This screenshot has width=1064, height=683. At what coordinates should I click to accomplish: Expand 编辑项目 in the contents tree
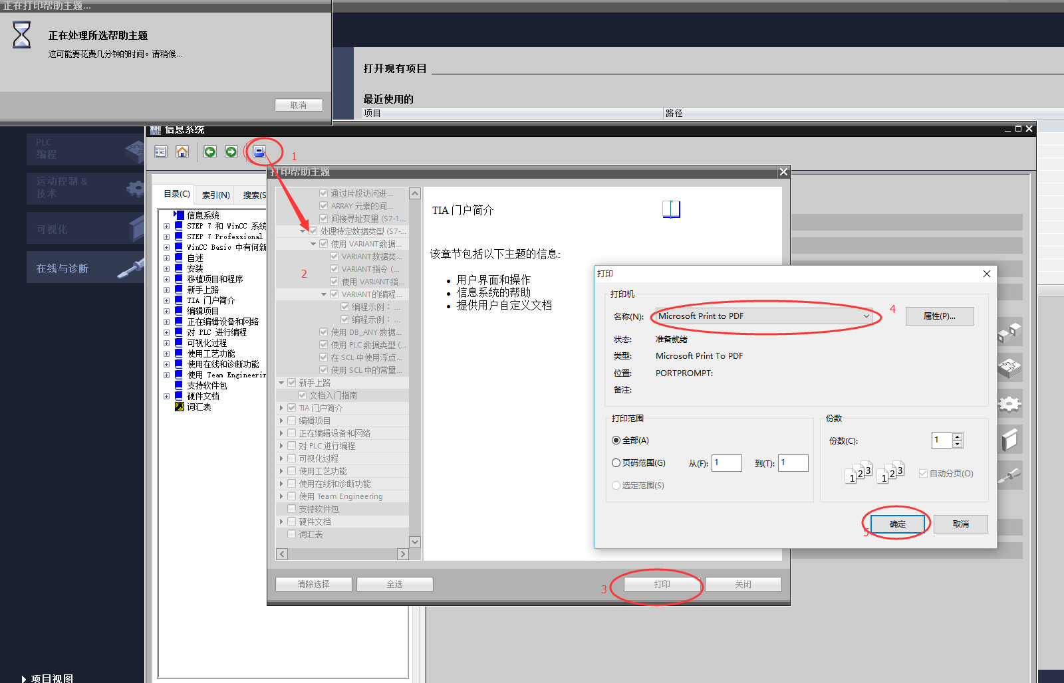166,311
